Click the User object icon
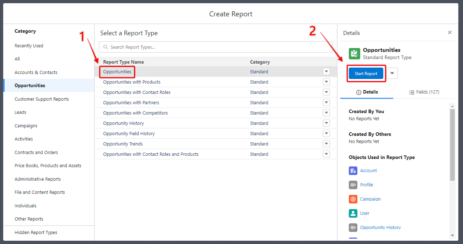Image resolution: width=463 pixels, height=244 pixels. 353,213
